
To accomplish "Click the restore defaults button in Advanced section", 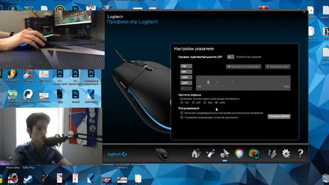I will tap(279, 117).
